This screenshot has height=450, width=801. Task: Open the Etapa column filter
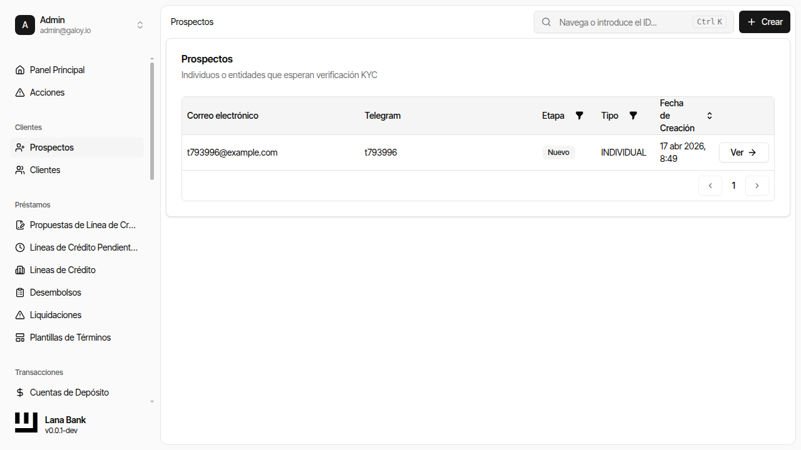coord(579,115)
